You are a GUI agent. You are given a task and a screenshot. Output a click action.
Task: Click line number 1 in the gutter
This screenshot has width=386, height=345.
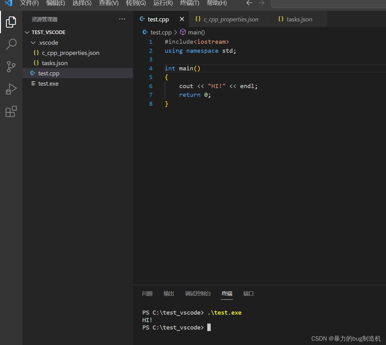click(151, 42)
